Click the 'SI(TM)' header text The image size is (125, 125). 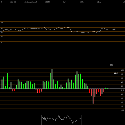click(47, 2)
